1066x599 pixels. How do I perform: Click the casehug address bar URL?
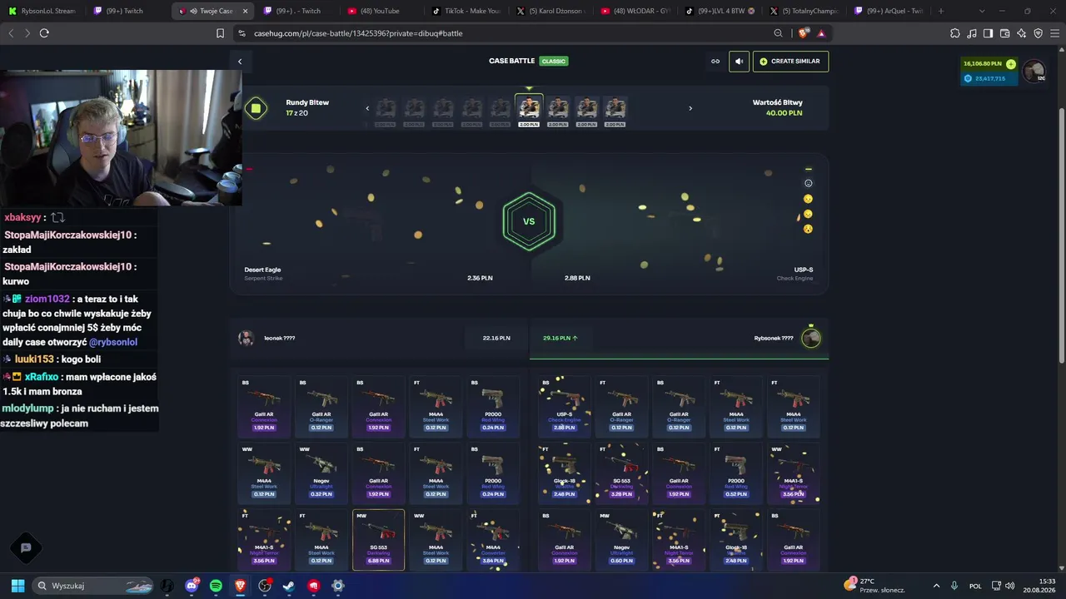(358, 33)
